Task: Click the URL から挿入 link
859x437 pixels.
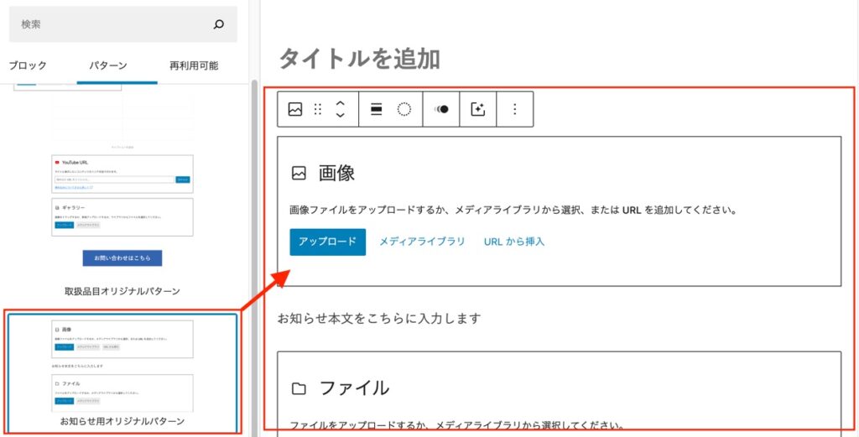Action: [x=514, y=242]
